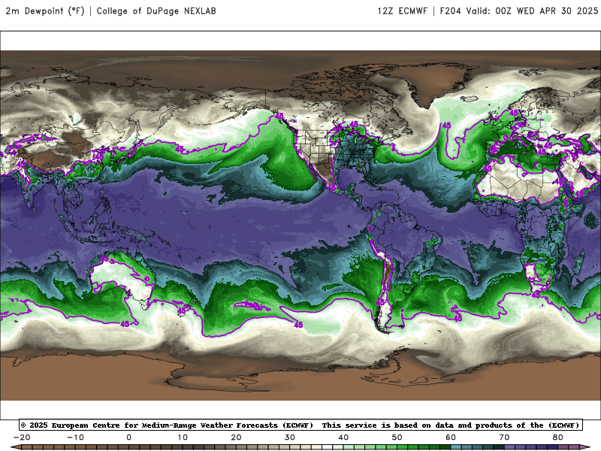Image resolution: width=601 pixels, height=451 pixels.
Task: Click the 45 contour label off Pacific Northwest coast
Action: point(279,116)
